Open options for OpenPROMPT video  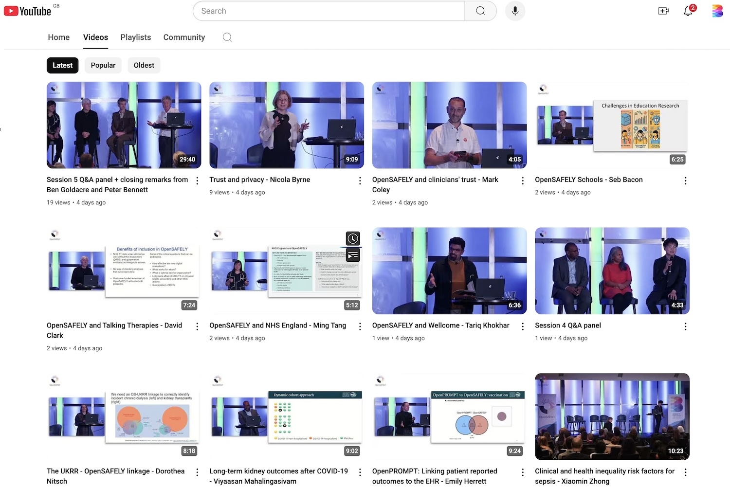click(x=523, y=472)
